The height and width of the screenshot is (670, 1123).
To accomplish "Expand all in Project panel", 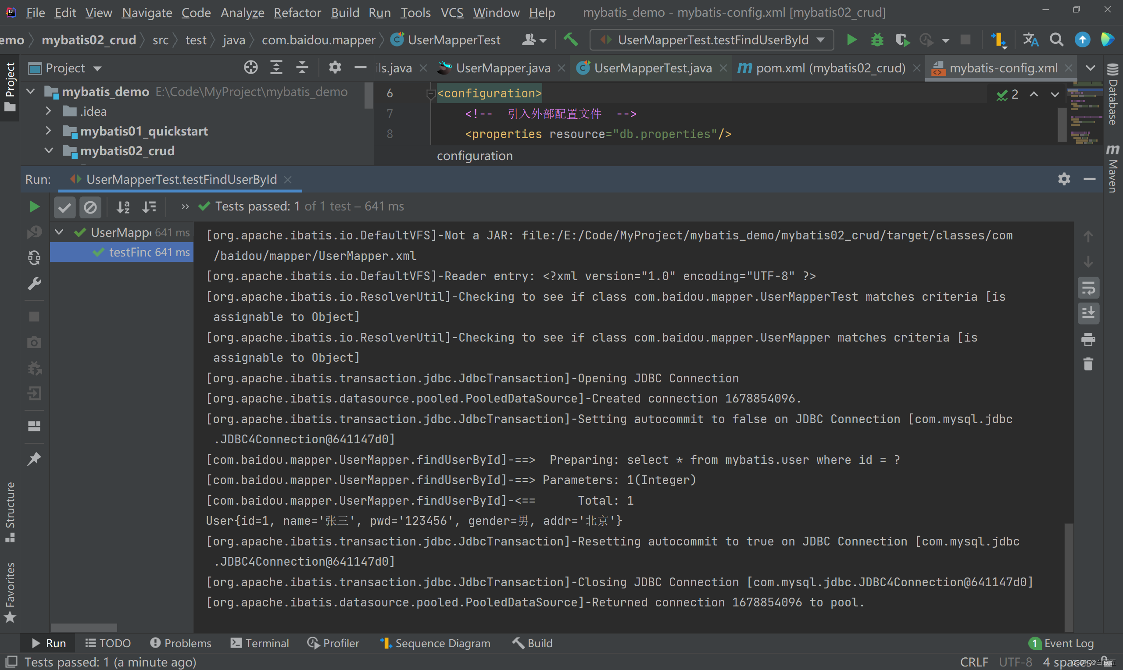I will point(276,68).
